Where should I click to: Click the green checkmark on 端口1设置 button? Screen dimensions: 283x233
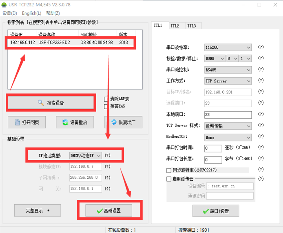(x=205, y=211)
